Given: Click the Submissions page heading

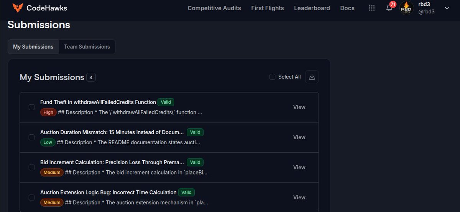Looking at the screenshot, I should pyautogui.click(x=39, y=25).
